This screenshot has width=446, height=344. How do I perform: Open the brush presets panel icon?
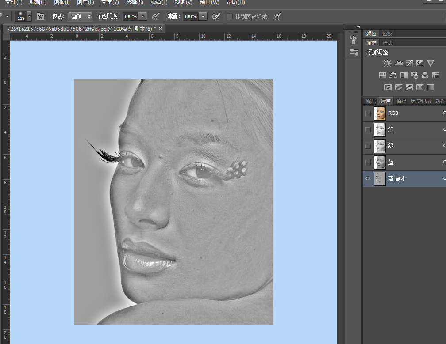tap(353, 52)
